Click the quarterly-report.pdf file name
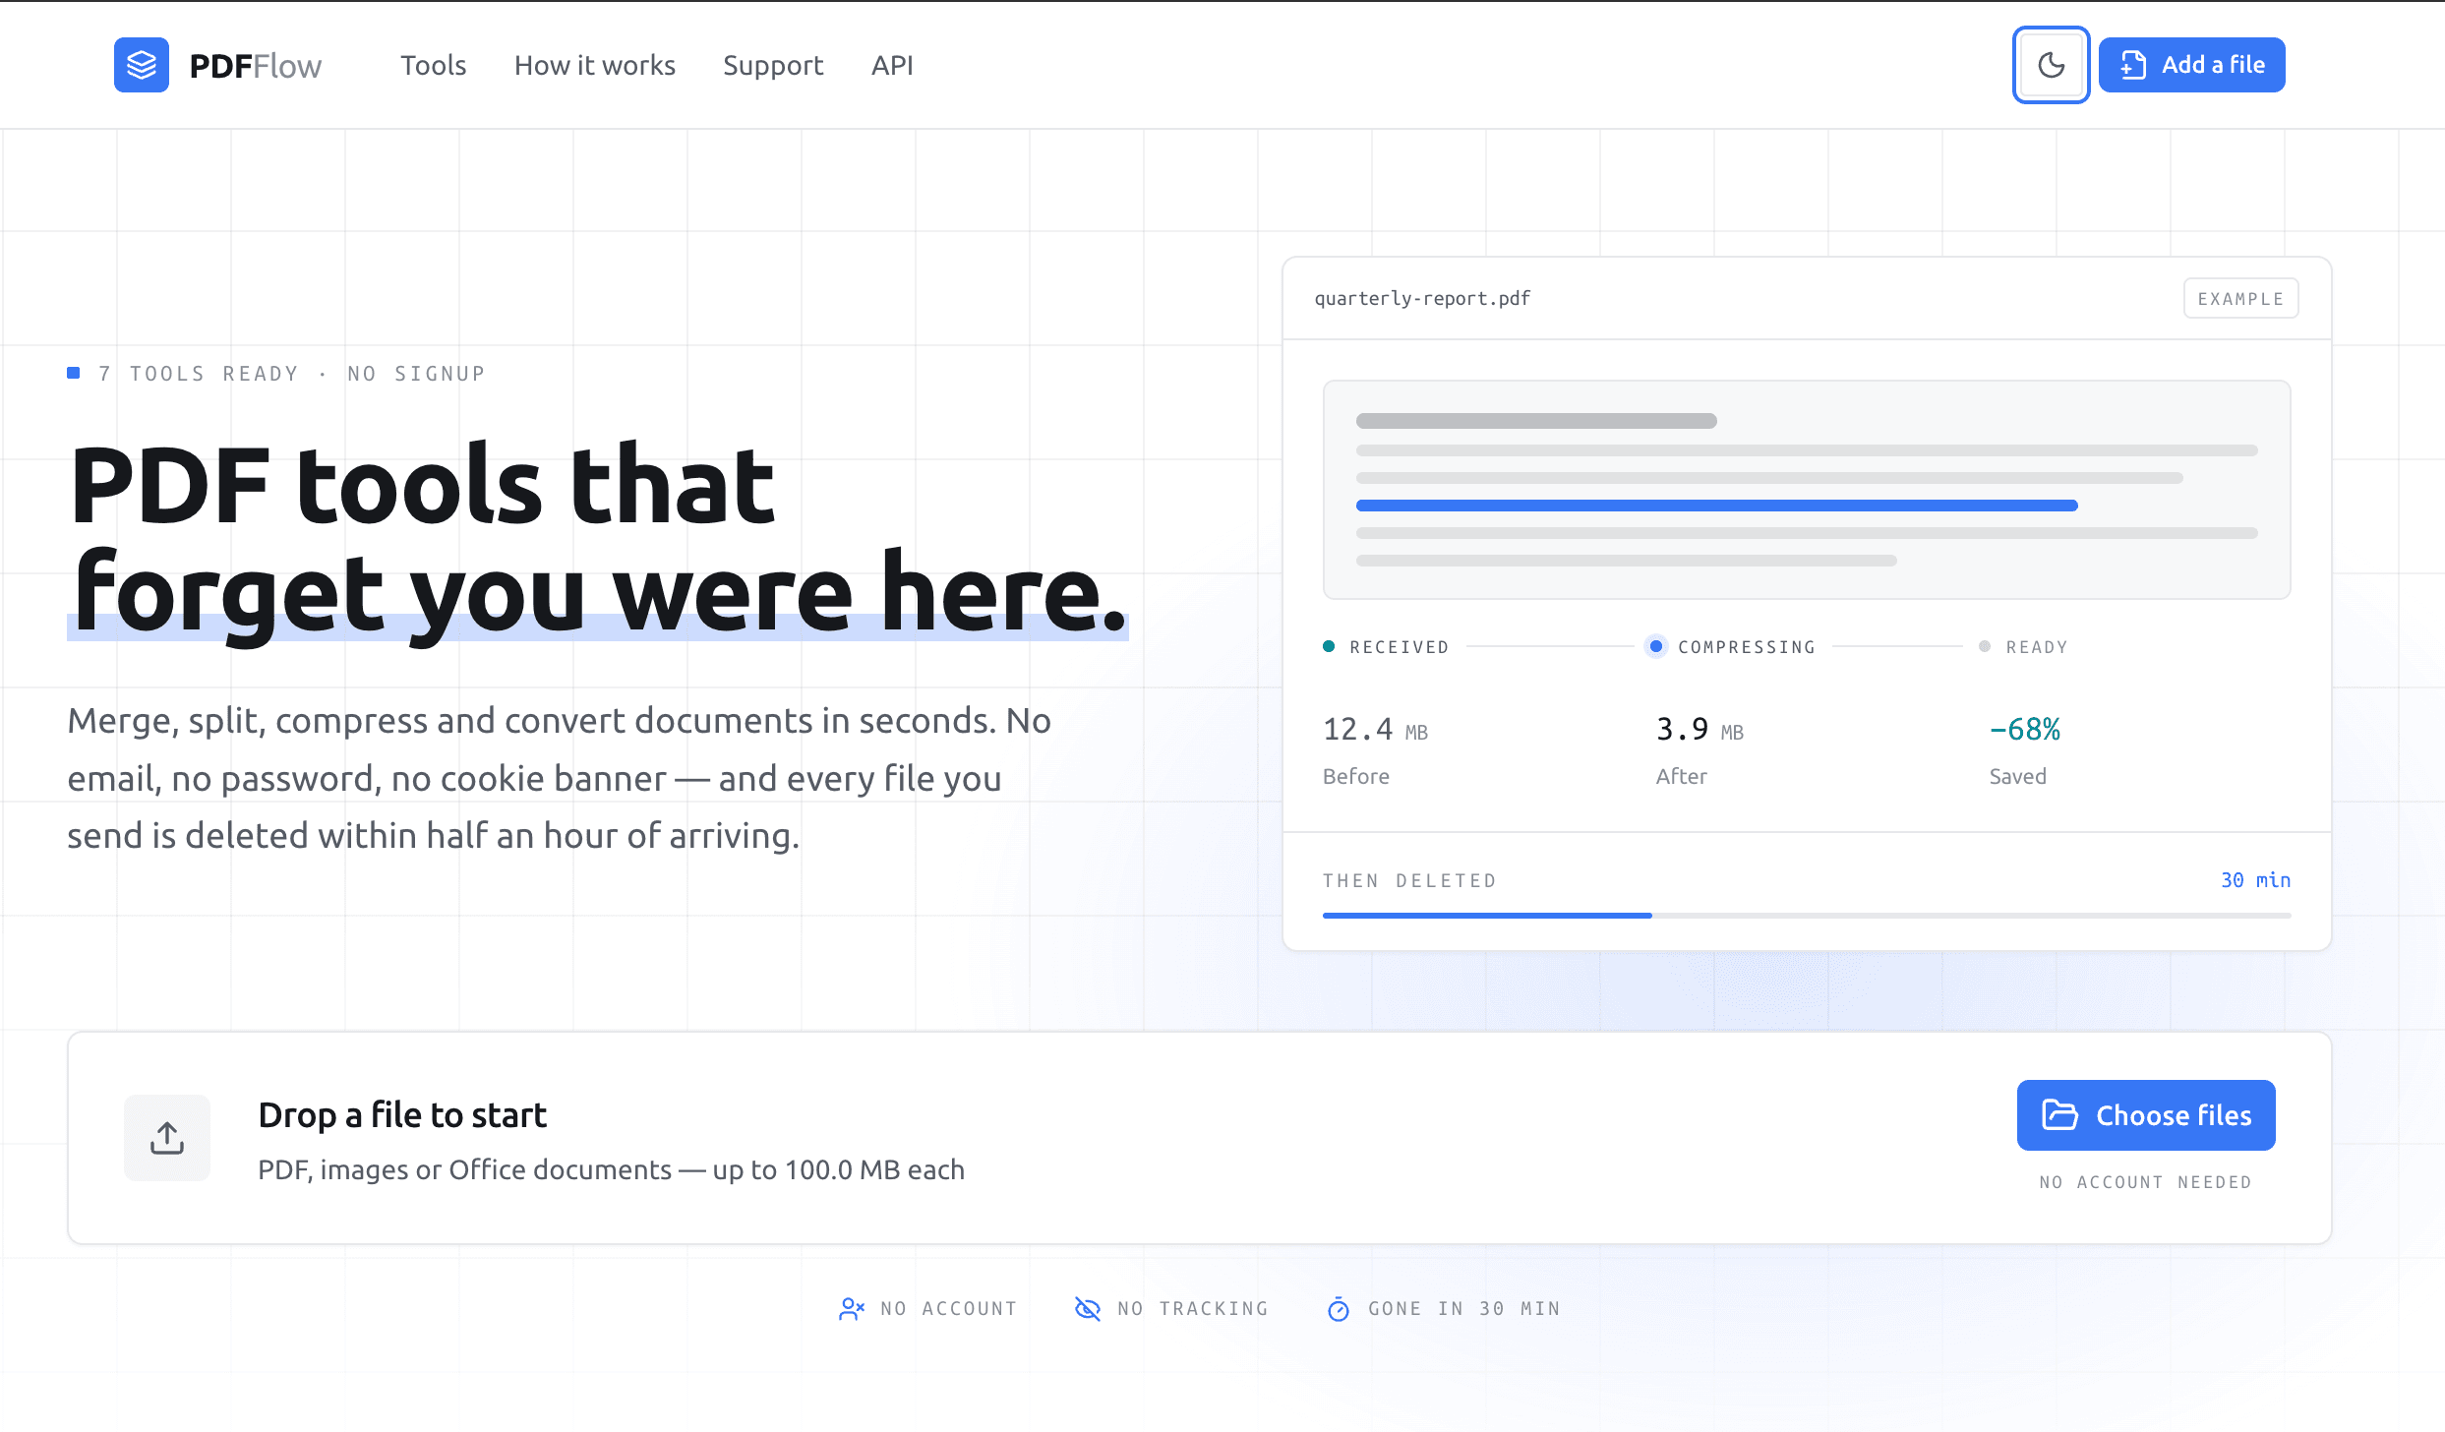Viewport: 2445px width, 1432px height. (1422, 298)
